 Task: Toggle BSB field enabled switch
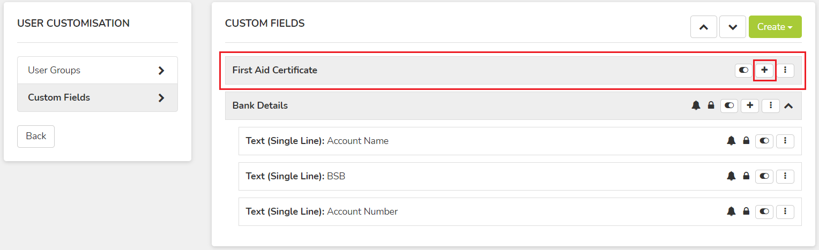tap(764, 176)
